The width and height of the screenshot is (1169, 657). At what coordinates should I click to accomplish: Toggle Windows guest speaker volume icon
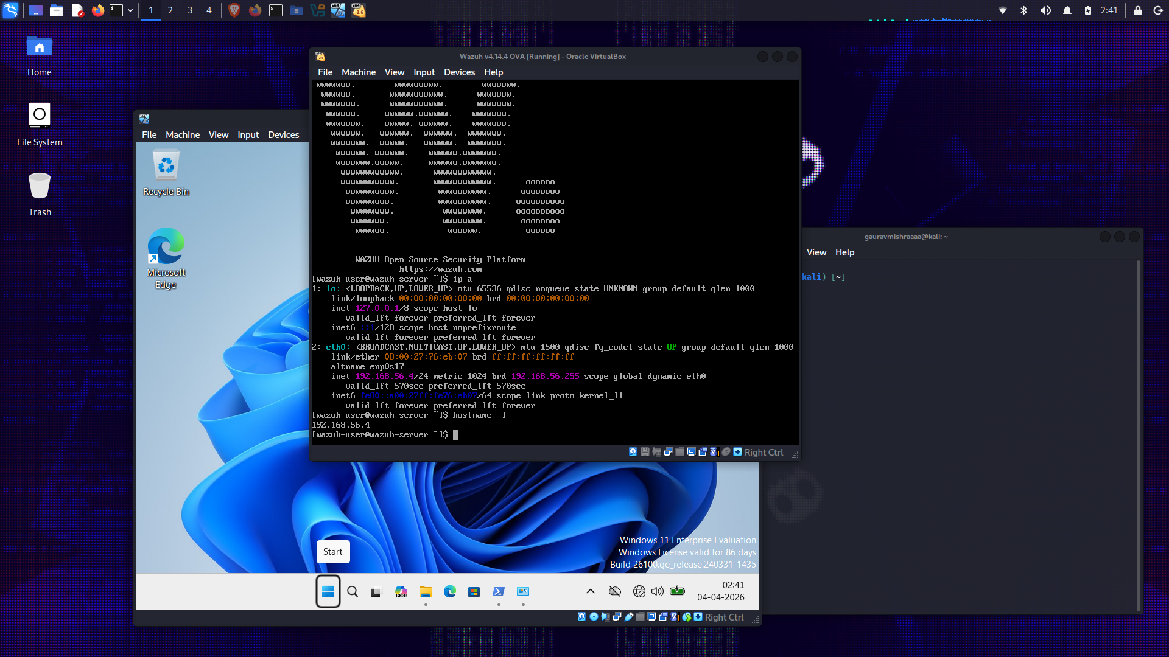coord(657,591)
